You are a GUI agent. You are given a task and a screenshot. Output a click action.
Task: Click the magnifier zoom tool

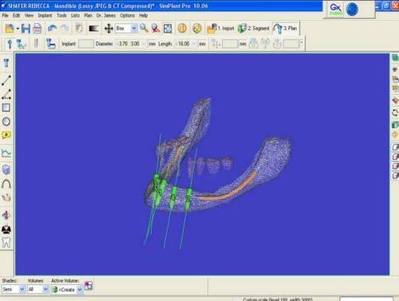click(144, 28)
